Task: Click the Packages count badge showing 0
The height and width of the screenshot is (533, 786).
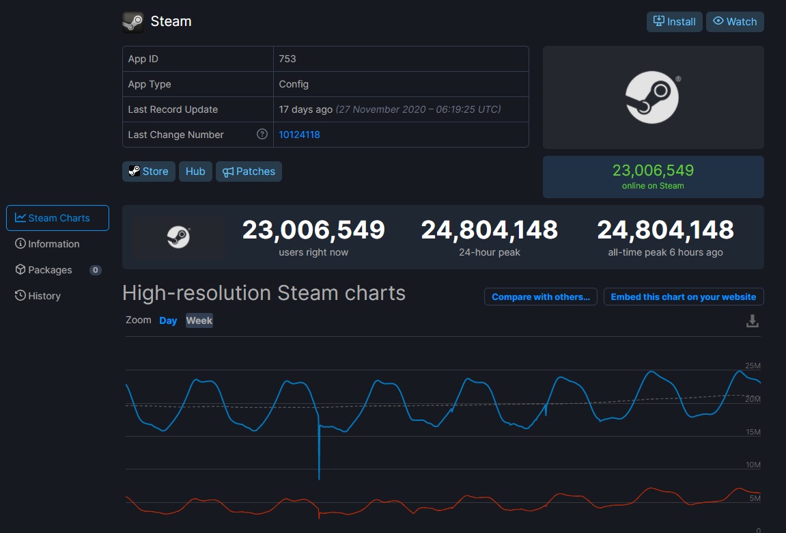Action: (x=95, y=270)
